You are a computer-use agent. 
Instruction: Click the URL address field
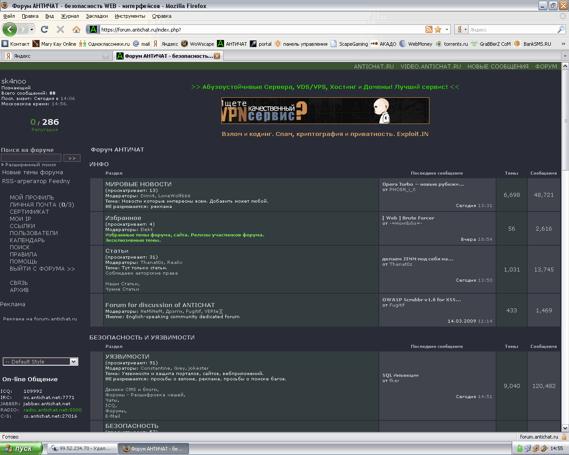261,29
